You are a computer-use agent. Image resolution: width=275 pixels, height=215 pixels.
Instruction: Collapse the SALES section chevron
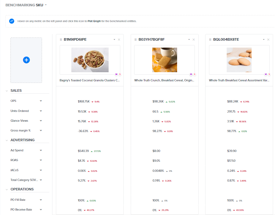(x=7, y=91)
